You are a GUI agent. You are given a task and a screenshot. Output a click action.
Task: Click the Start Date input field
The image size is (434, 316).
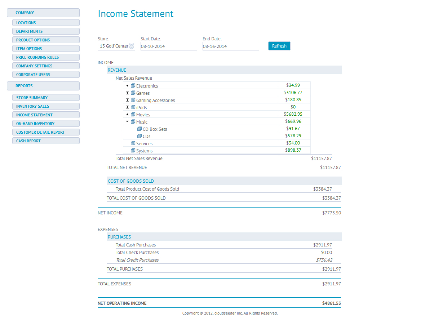(x=169, y=46)
